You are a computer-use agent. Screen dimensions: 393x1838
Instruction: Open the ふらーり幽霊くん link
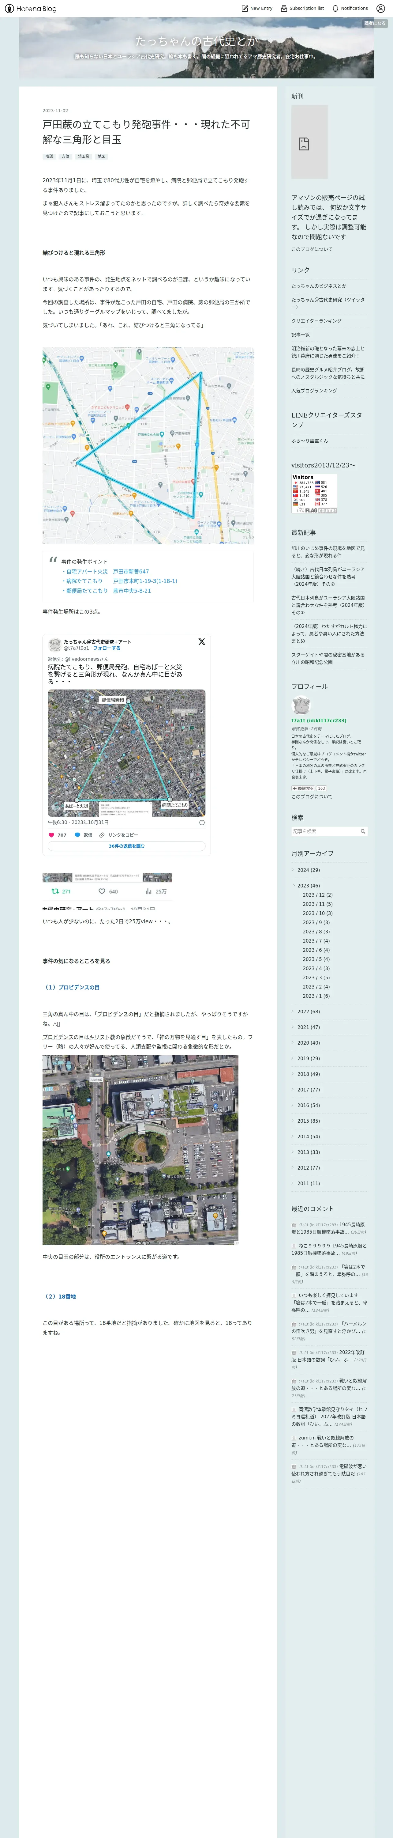pyautogui.click(x=309, y=440)
